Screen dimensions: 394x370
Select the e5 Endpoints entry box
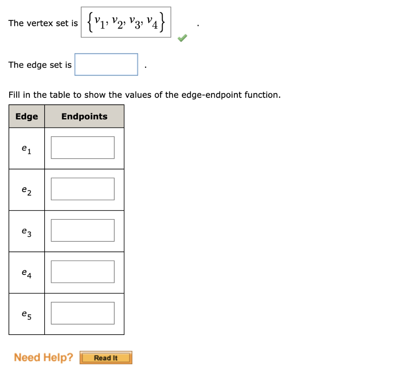click(x=82, y=313)
